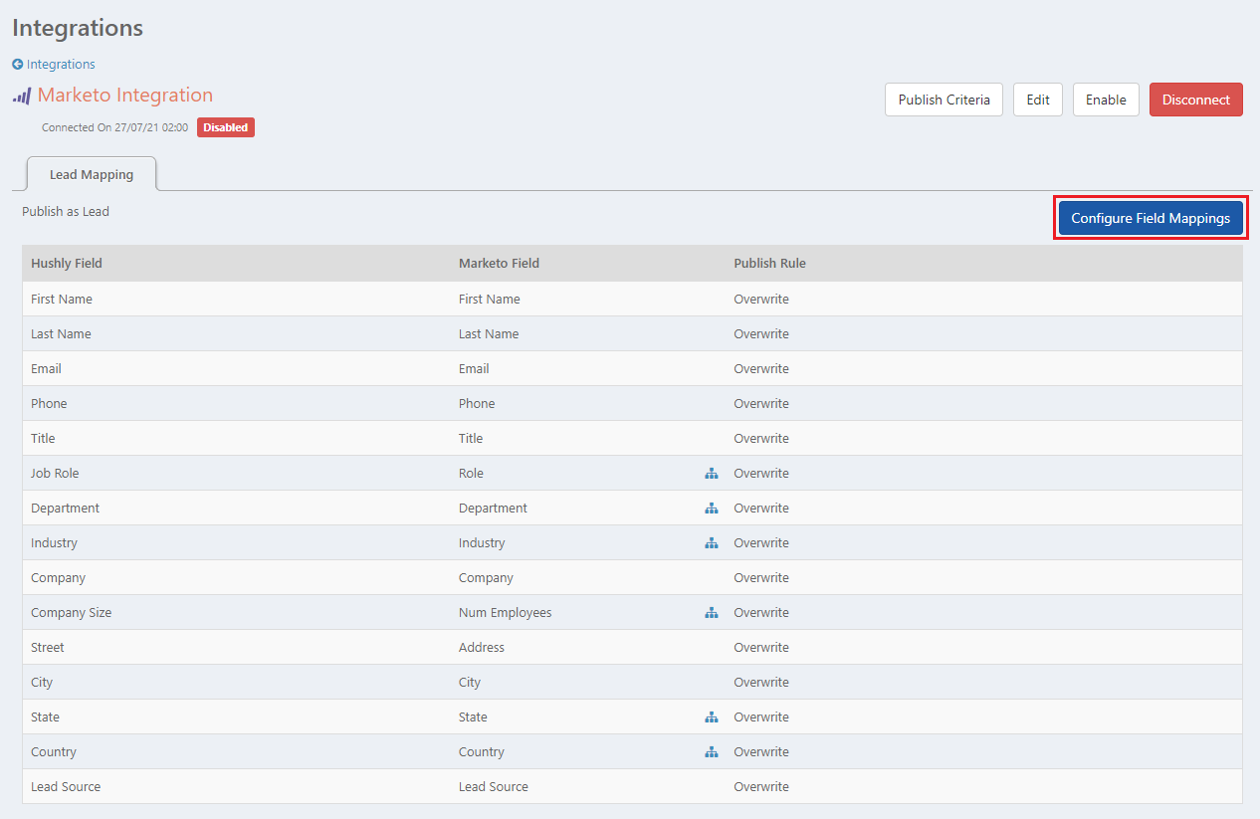Click the red Disabled status badge
This screenshot has width=1260, height=819.
tap(226, 127)
